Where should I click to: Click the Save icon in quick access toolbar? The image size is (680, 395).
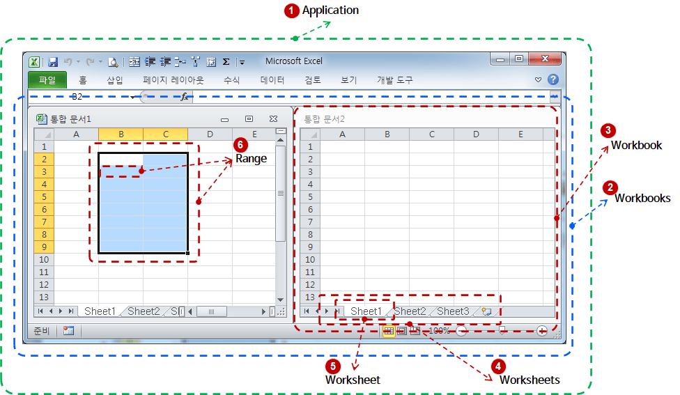coord(53,62)
